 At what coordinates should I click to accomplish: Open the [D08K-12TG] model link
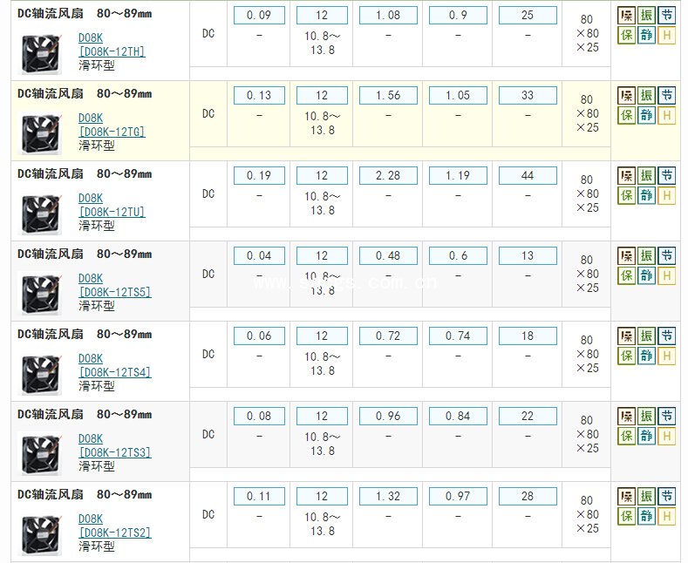[112, 132]
